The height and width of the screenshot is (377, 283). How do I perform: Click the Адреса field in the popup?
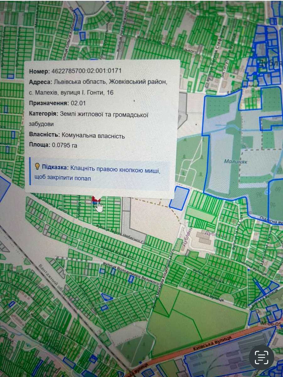[99, 87]
